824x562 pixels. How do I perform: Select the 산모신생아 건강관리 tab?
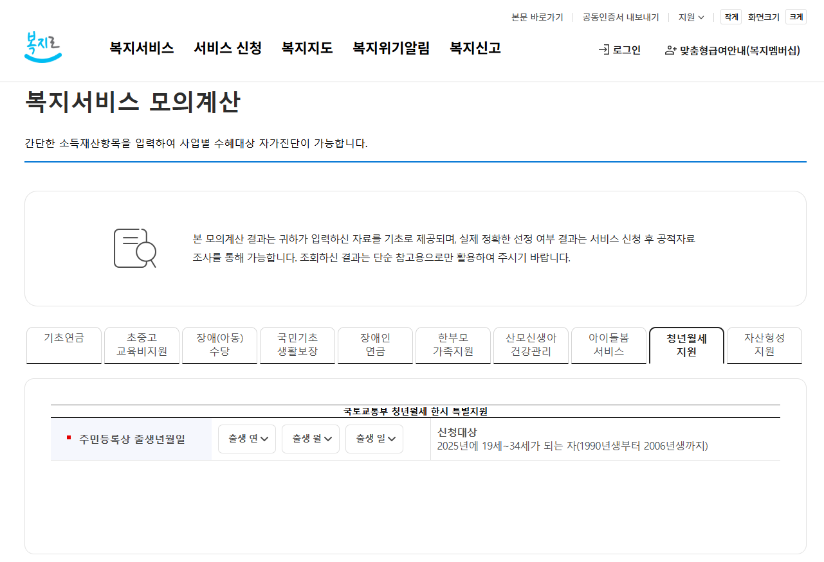(x=531, y=345)
